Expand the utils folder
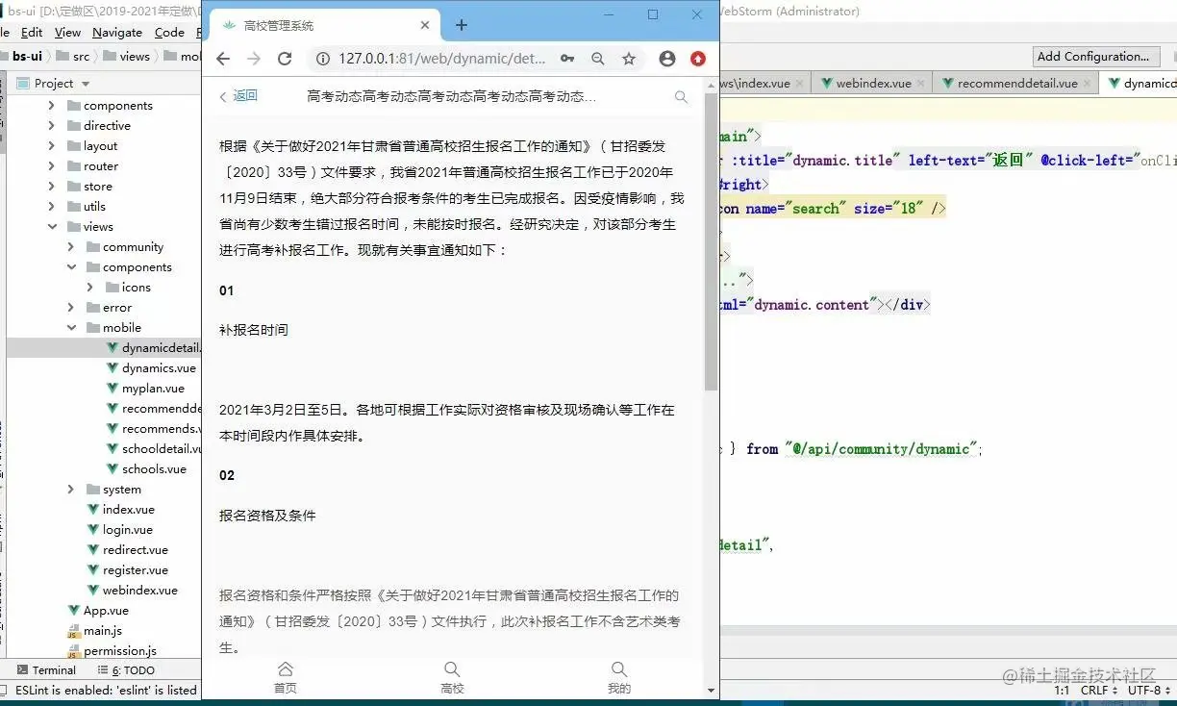Screen dimensions: 1177x706 52,207
